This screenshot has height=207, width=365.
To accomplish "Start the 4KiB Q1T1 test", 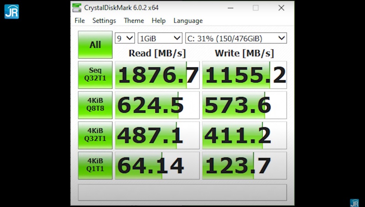I will pos(95,165).
